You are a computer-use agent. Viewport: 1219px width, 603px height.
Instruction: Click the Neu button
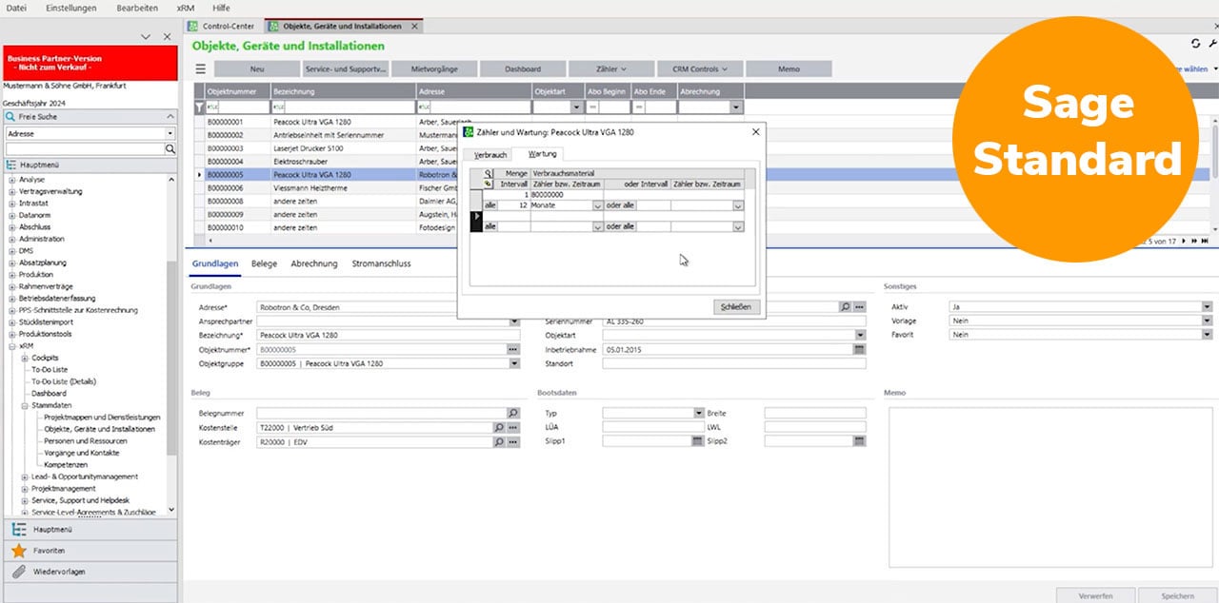click(x=257, y=69)
